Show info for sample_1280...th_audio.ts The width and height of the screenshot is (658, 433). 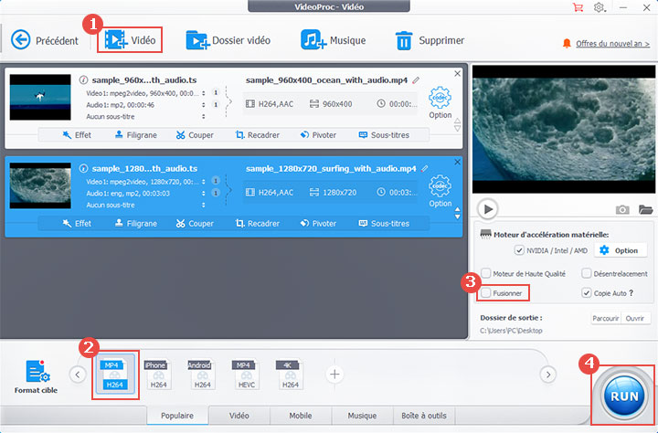coord(83,168)
